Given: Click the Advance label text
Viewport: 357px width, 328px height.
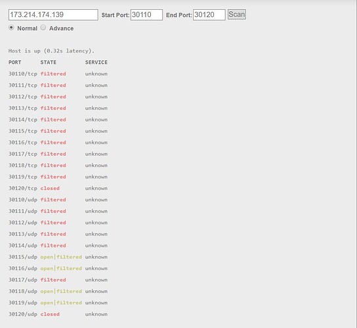Looking at the screenshot, I should point(61,28).
